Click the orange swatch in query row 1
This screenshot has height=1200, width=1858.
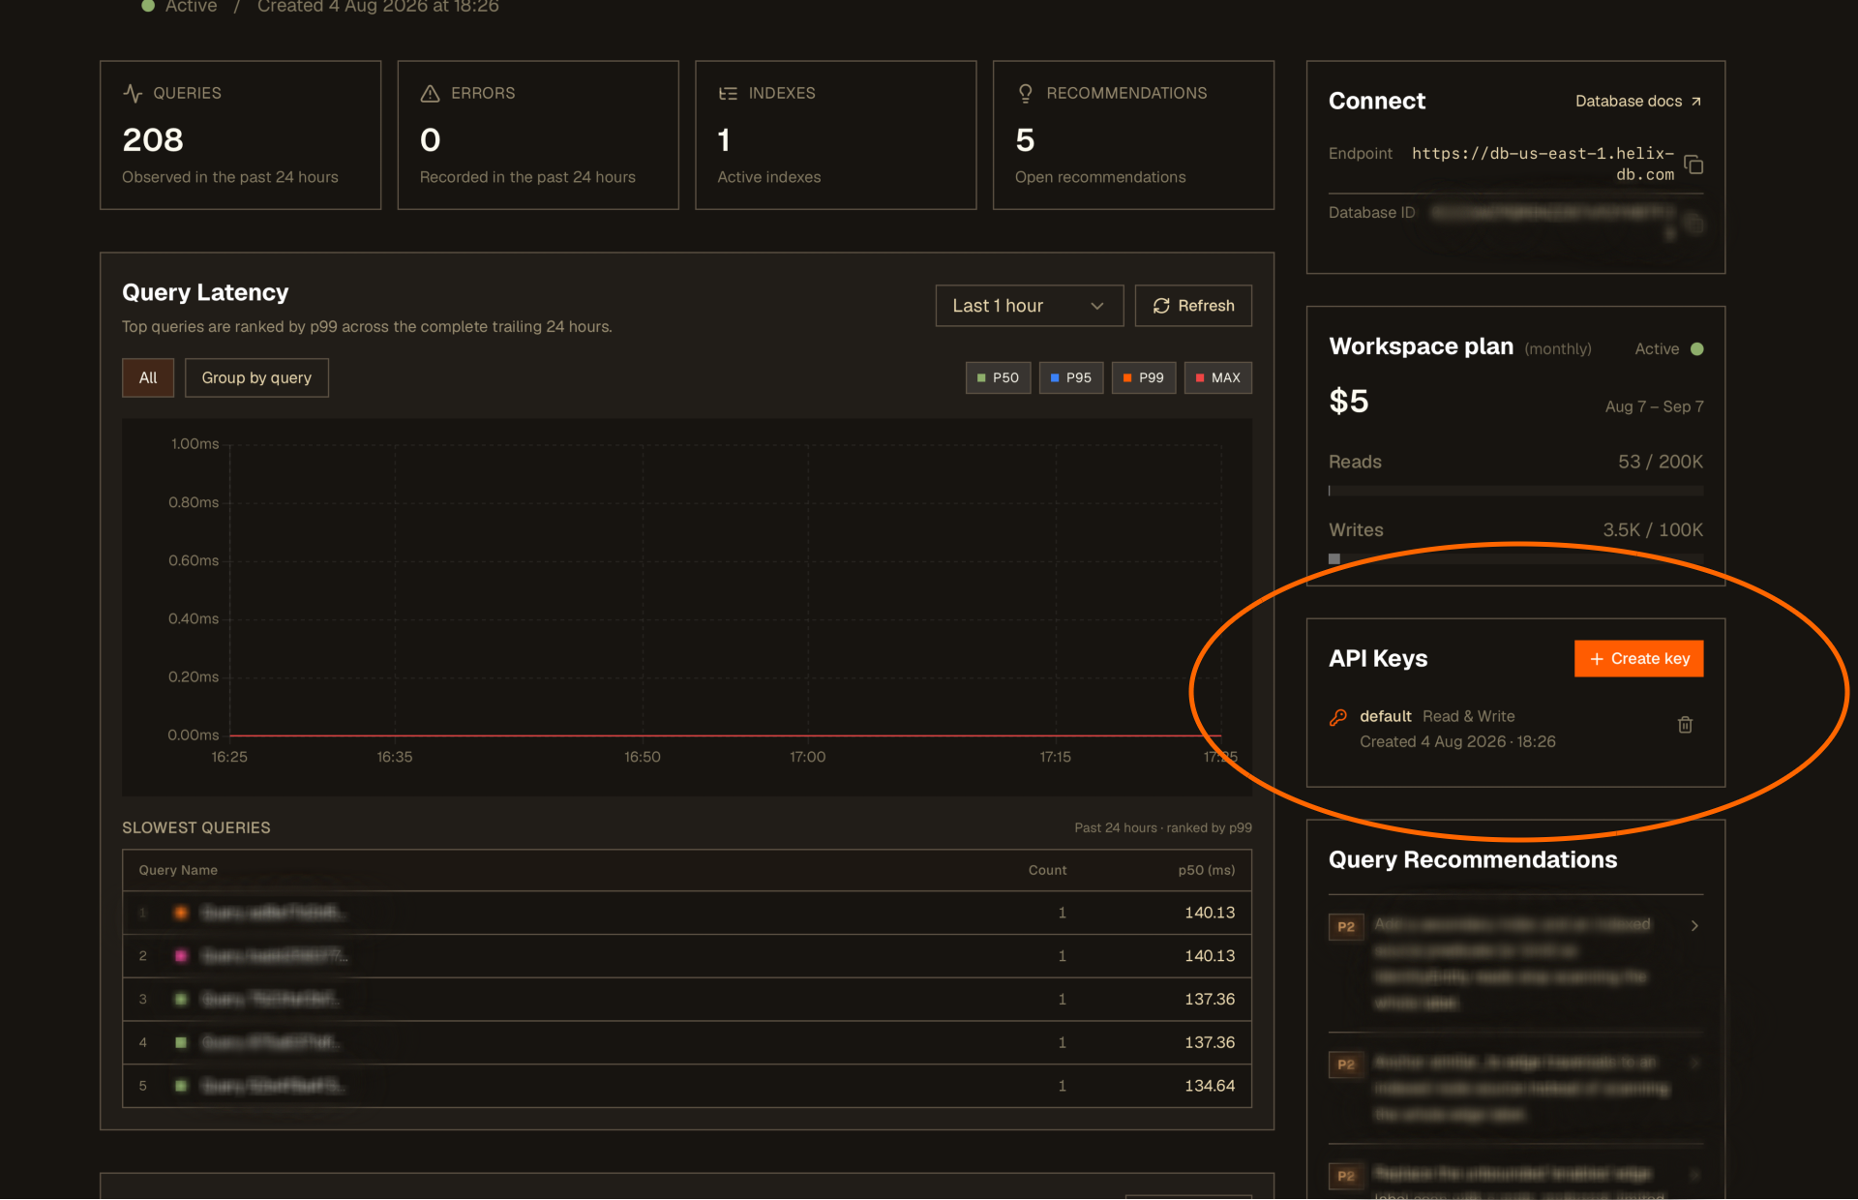(181, 913)
